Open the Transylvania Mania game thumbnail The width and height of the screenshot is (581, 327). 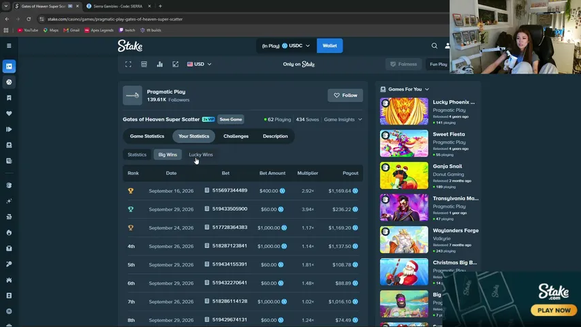(x=404, y=208)
